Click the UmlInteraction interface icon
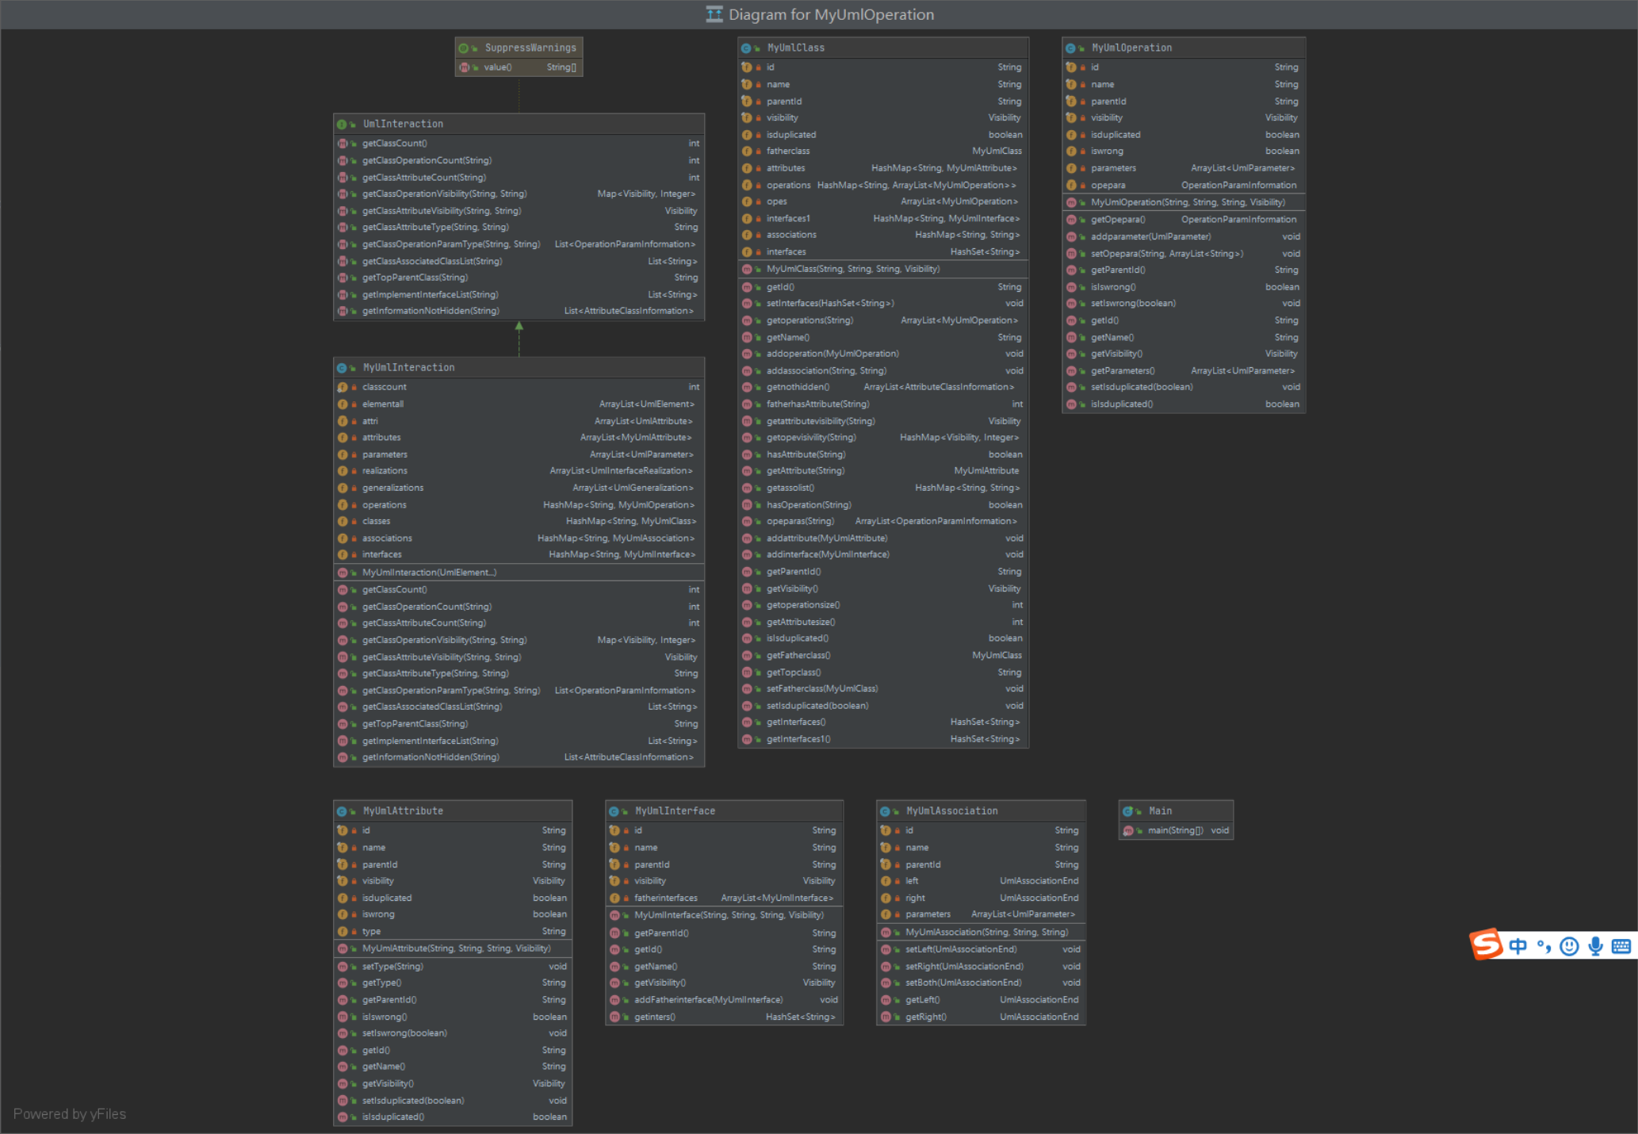 coord(343,125)
